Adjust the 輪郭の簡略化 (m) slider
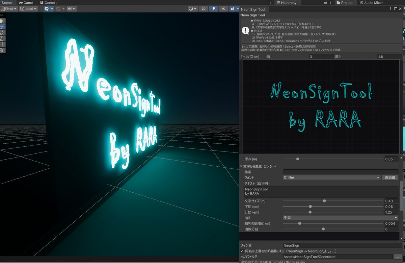This screenshot has width=405, height=263. [x=333, y=223]
